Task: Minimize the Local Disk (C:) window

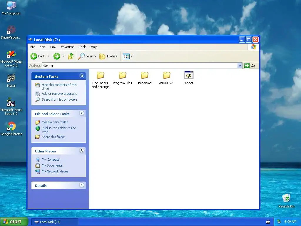Action: click(x=242, y=40)
